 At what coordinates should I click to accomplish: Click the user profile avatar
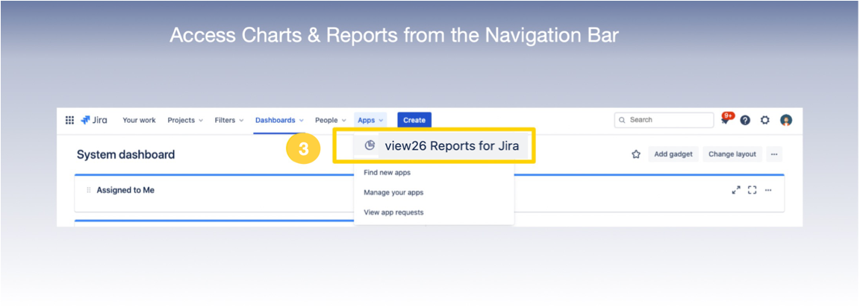[785, 120]
